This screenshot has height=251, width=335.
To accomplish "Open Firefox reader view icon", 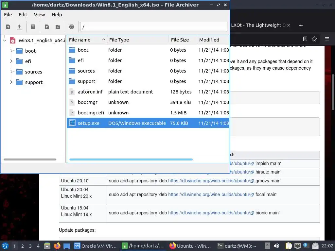I will pos(305,39).
